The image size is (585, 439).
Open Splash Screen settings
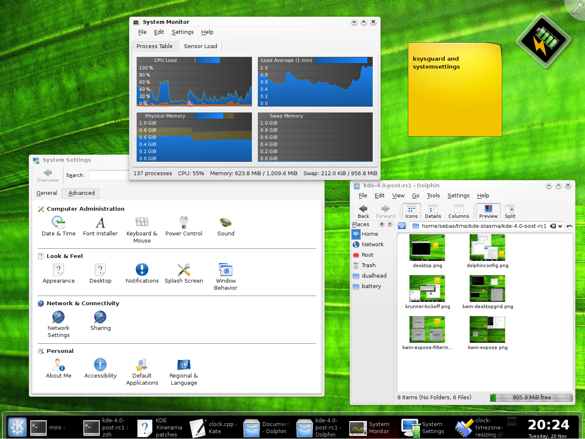tap(184, 273)
